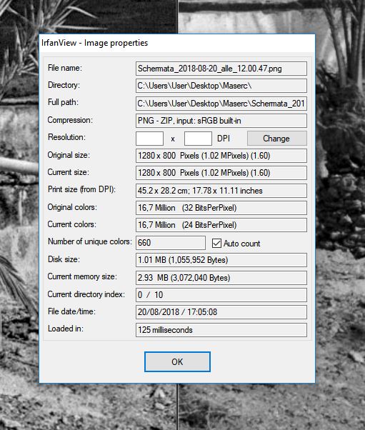Click the Directory path field
This screenshot has height=430, width=365.
tap(221, 86)
